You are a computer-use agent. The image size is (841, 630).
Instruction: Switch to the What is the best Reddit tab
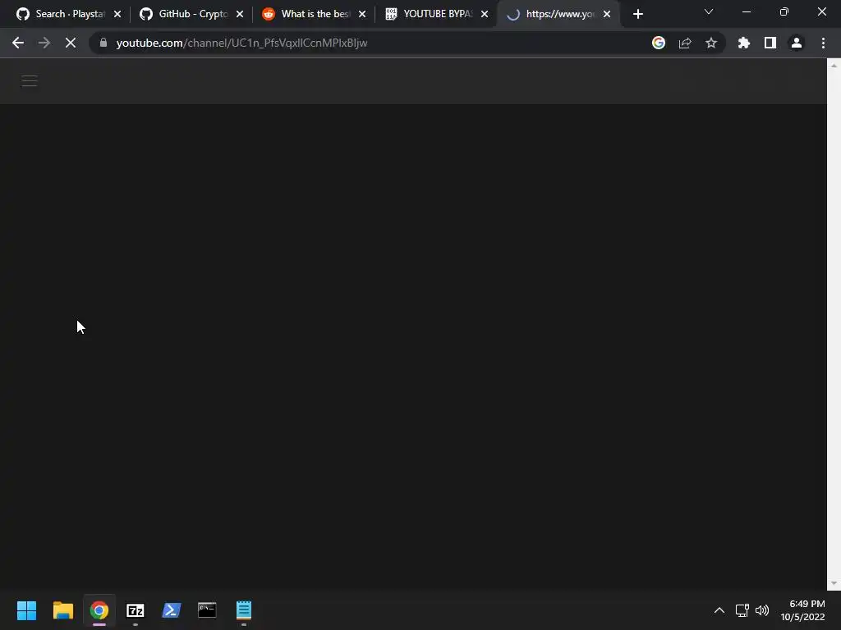[x=314, y=14]
